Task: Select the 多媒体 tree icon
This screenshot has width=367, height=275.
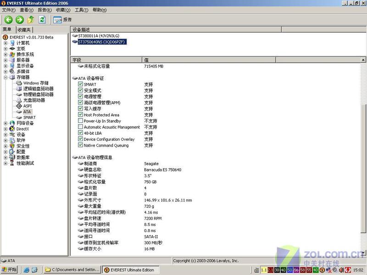Action: 12,71
